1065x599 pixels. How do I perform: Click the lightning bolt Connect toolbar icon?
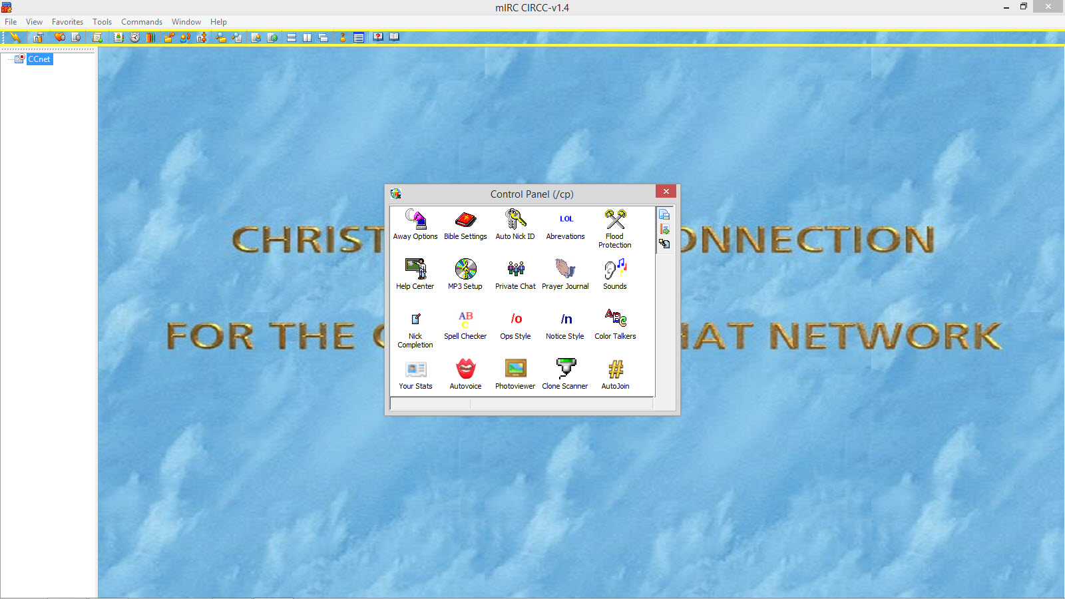[x=15, y=37]
